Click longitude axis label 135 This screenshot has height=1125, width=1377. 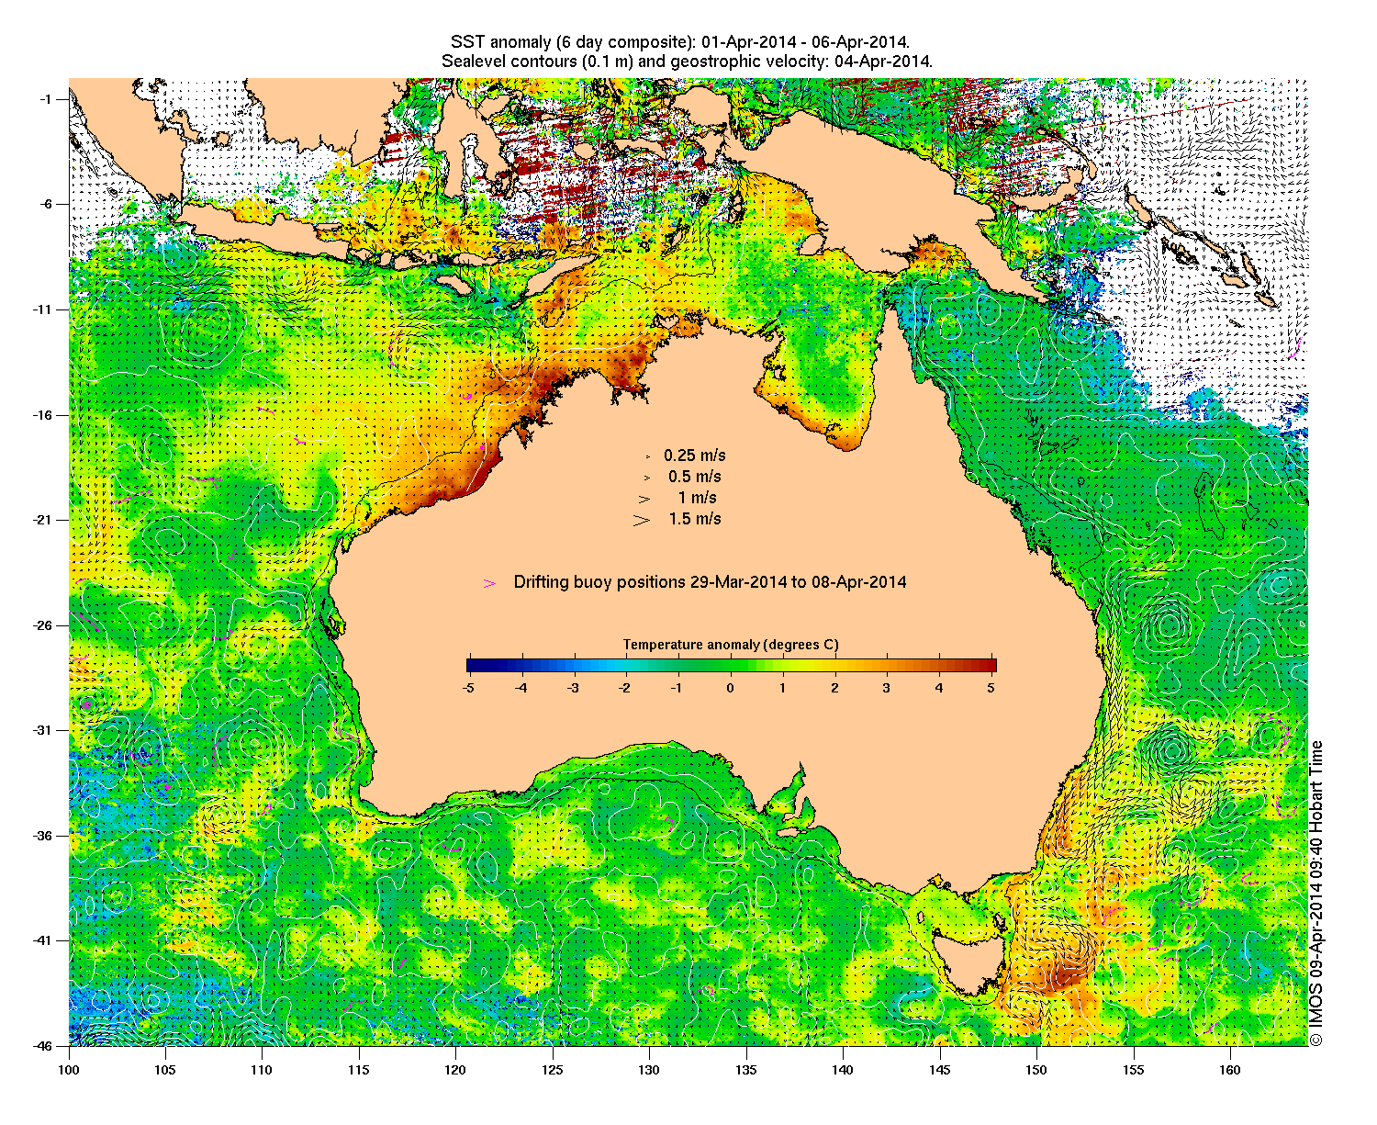pyautogui.click(x=745, y=1070)
